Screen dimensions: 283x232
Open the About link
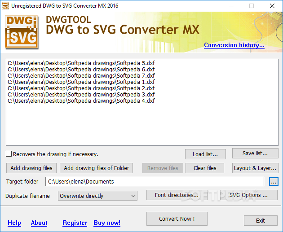[x=39, y=223]
